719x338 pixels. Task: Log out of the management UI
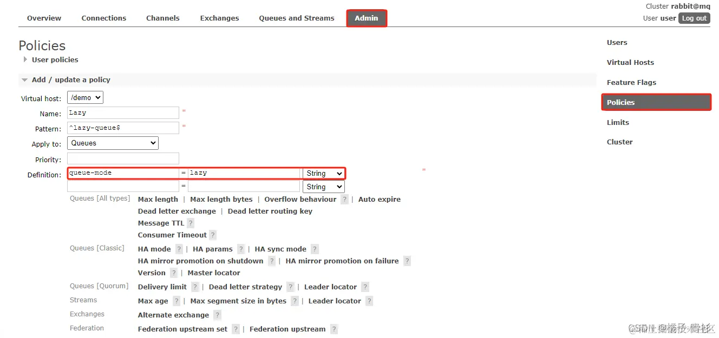coord(694,18)
